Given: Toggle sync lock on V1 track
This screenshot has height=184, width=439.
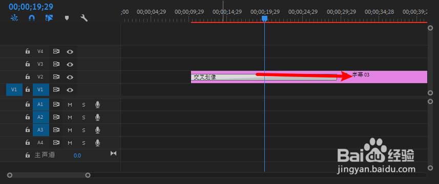Looking at the screenshot, I should pos(56,90).
